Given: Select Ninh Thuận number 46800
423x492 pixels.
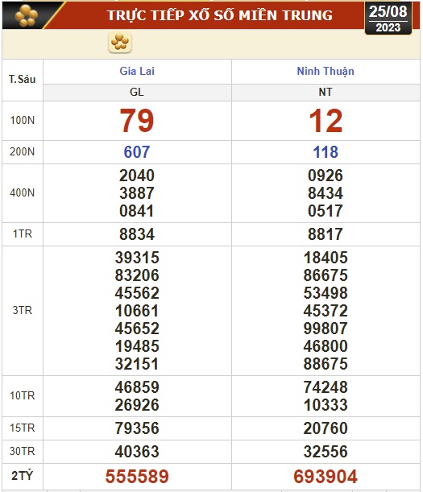Looking at the screenshot, I should pyautogui.click(x=326, y=346).
